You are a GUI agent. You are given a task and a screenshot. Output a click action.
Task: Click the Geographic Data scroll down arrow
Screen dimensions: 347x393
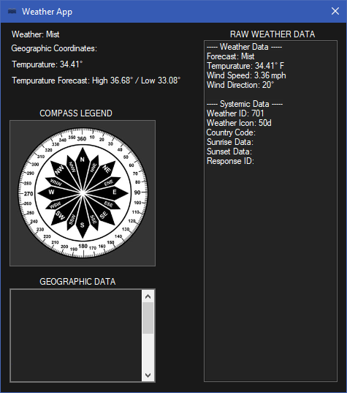148,375
